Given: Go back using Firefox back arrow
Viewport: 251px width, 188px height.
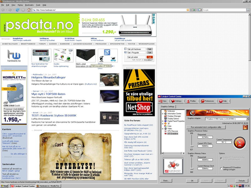Looking at the screenshot, I should coord(3,10).
